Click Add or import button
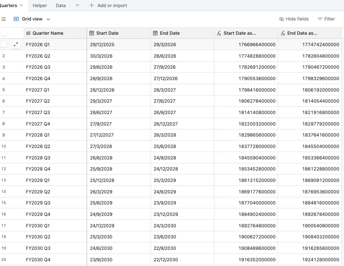The width and height of the screenshot is (344, 266). click(x=108, y=6)
